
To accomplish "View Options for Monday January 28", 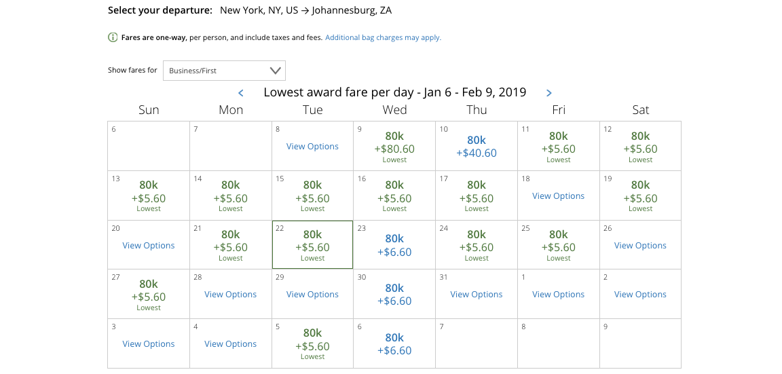I will tap(231, 295).
